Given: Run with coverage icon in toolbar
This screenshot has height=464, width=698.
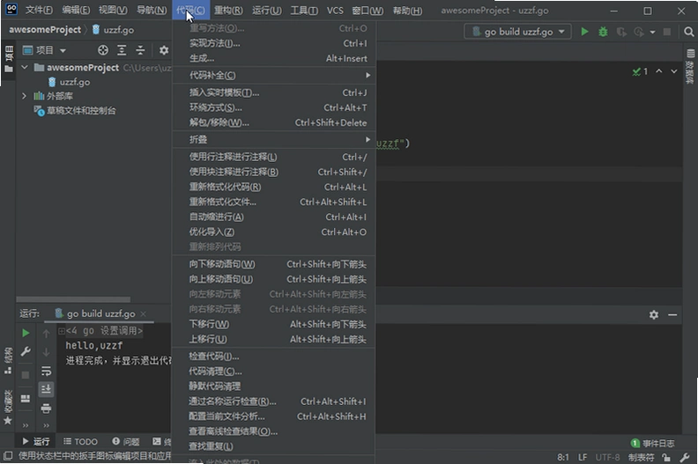Looking at the screenshot, I should tap(621, 32).
